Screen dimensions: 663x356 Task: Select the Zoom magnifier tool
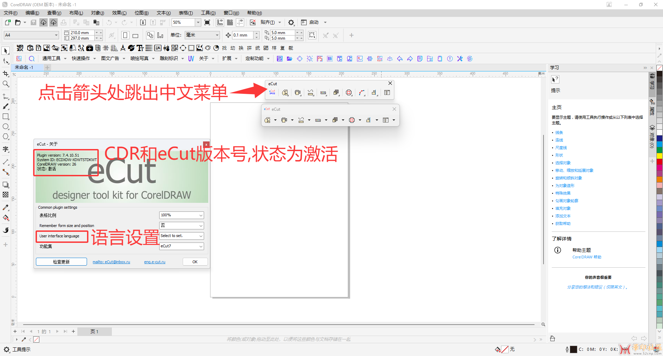[6, 84]
